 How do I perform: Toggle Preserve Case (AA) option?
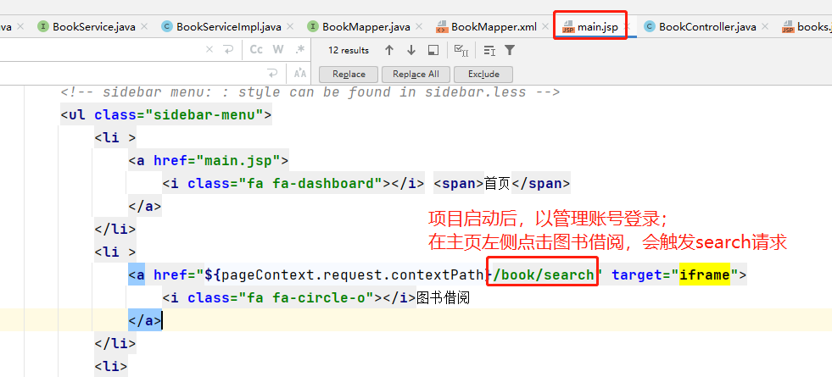(x=299, y=73)
